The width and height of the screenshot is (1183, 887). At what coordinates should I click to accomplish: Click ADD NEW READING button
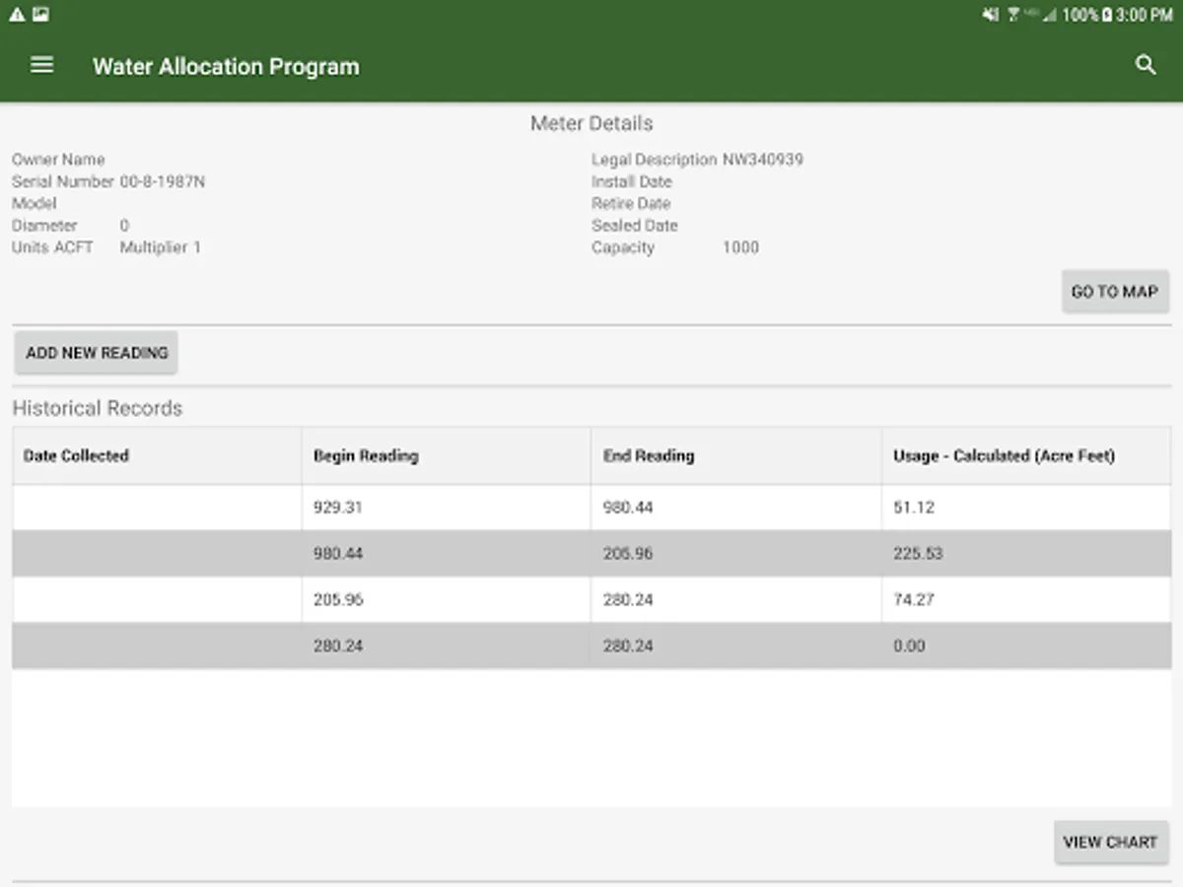point(97,353)
